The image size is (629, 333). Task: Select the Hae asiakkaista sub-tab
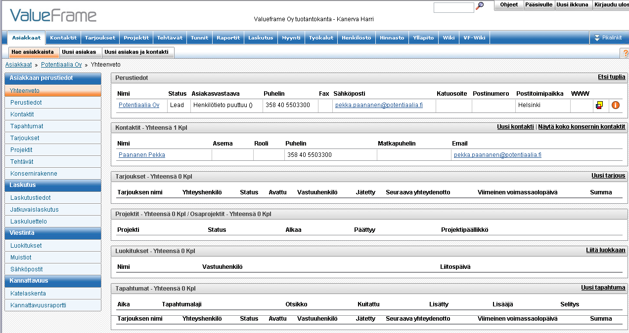[33, 52]
